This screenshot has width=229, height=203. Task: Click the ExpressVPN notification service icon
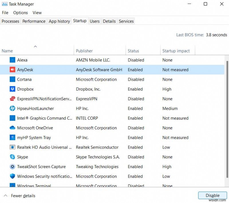(12, 99)
